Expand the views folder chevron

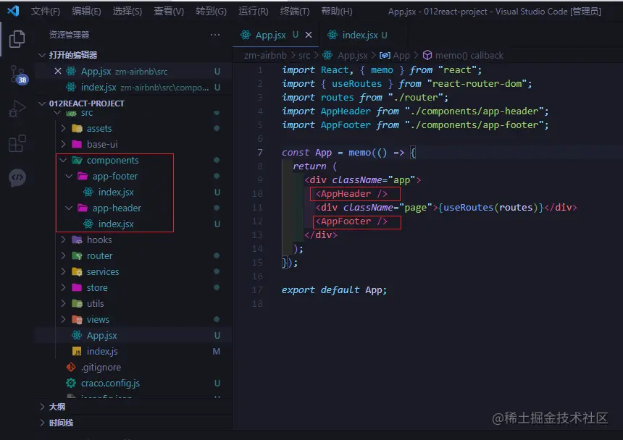pos(63,319)
